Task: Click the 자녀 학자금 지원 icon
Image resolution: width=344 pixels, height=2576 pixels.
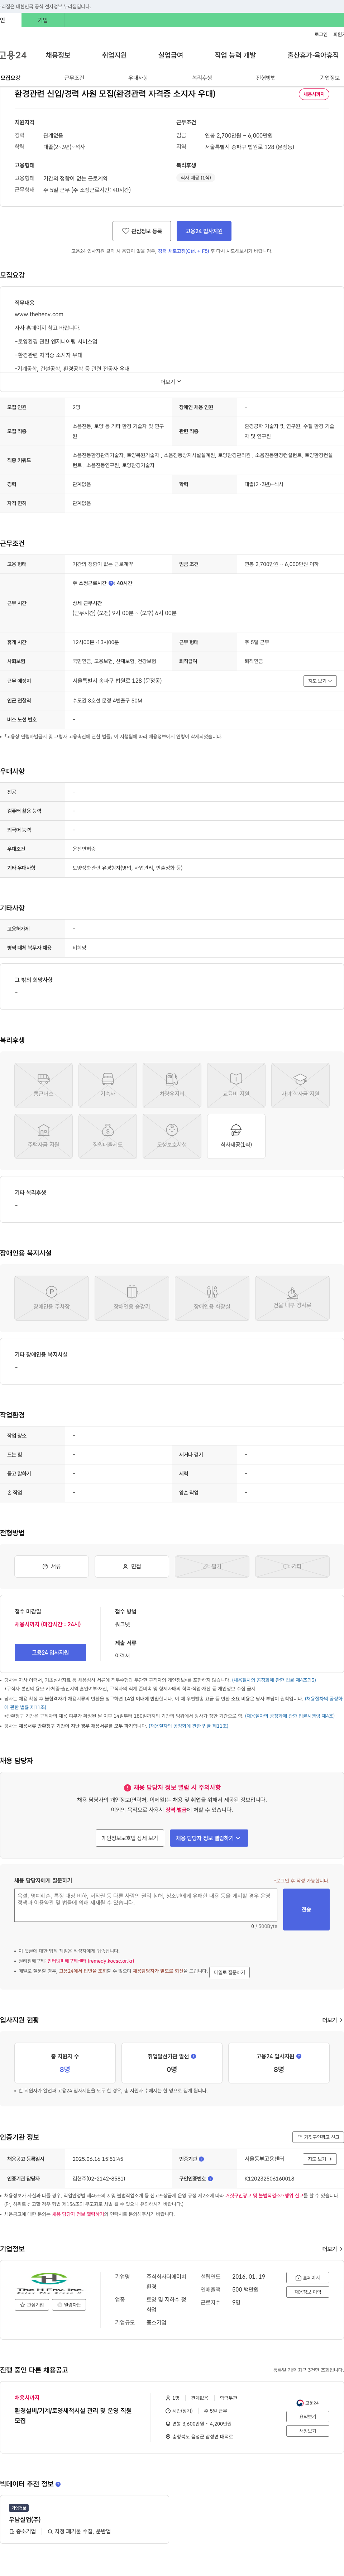Action: (x=300, y=1085)
